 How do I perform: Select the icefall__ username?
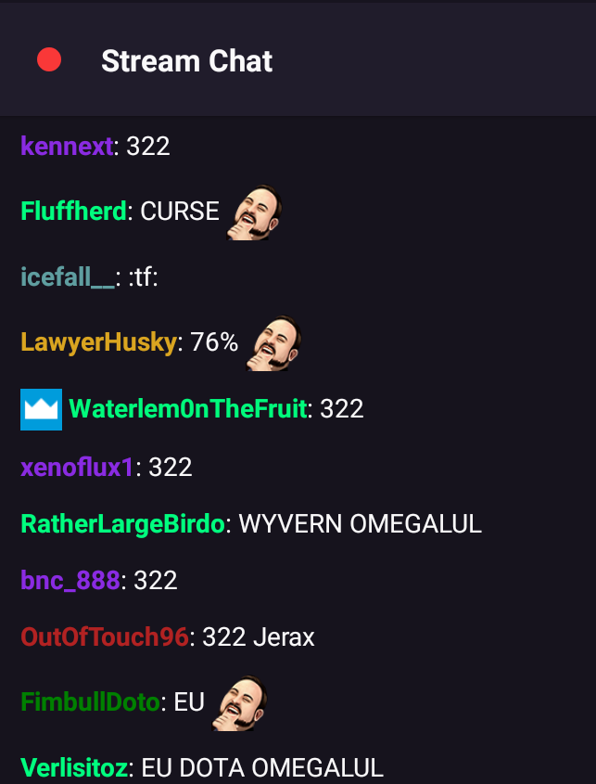tap(68, 277)
